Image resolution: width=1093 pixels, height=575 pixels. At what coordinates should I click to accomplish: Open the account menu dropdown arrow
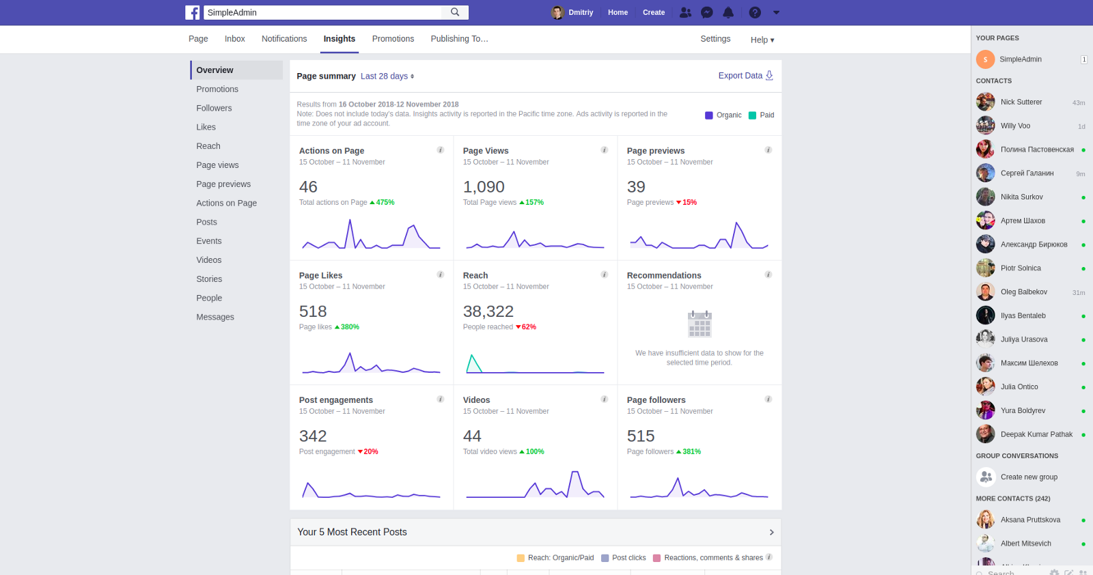pos(776,12)
